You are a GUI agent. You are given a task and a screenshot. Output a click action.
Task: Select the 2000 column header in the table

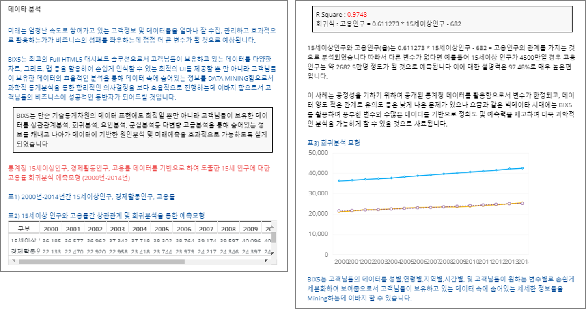pos(50,228)
